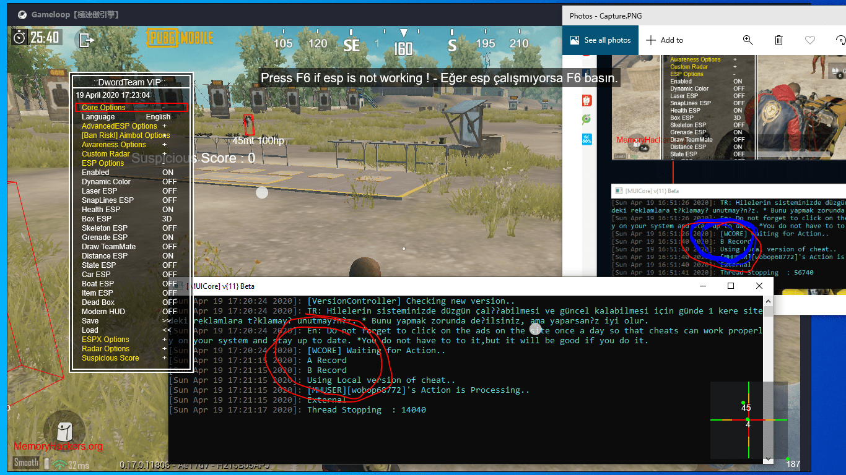This screenshot has height=475, width=846.
Task: Click the heart favorite icon in Photos
Action: 809,40
